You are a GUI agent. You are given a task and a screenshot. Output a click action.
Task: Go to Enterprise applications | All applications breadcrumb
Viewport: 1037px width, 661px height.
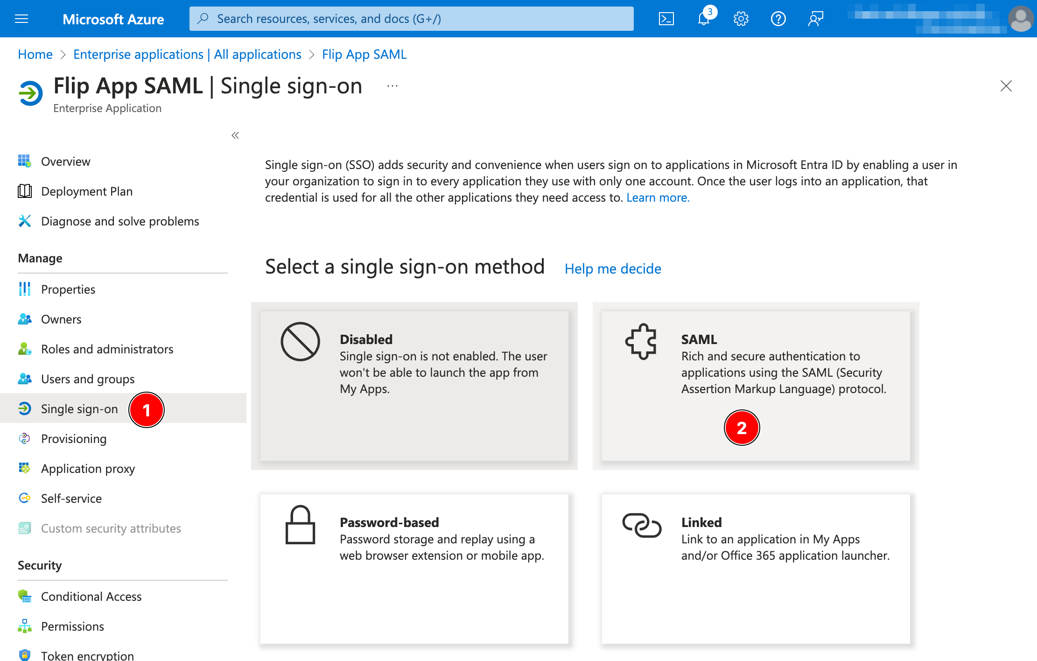pos(187,54)
